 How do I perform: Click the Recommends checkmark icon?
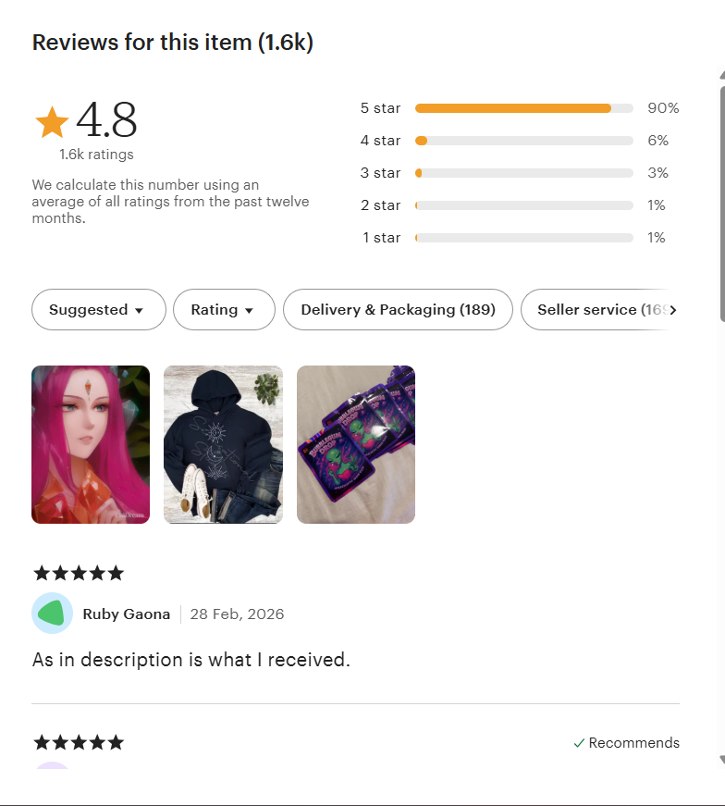click(x=579, y=743)
